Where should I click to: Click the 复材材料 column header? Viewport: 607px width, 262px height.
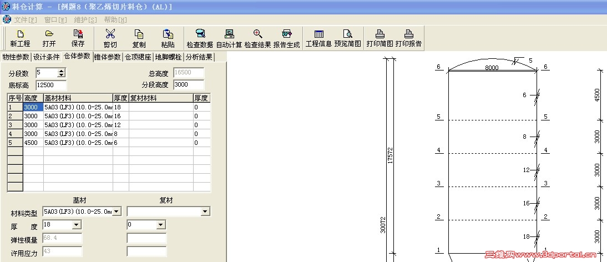click(x=161, y=98)
